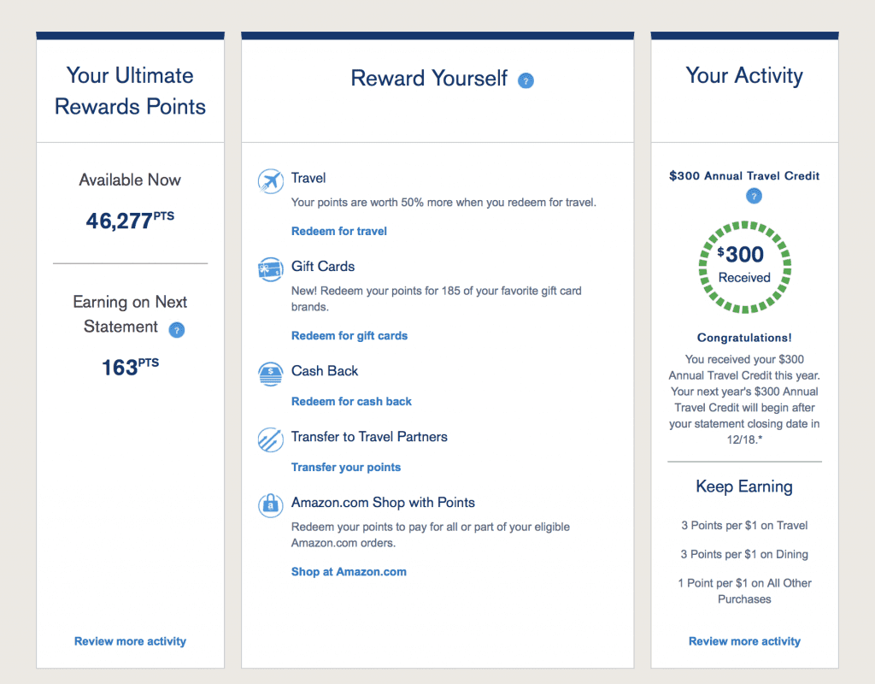
Task: Go to Shop at Amazon.com
Action: (349, 571)
